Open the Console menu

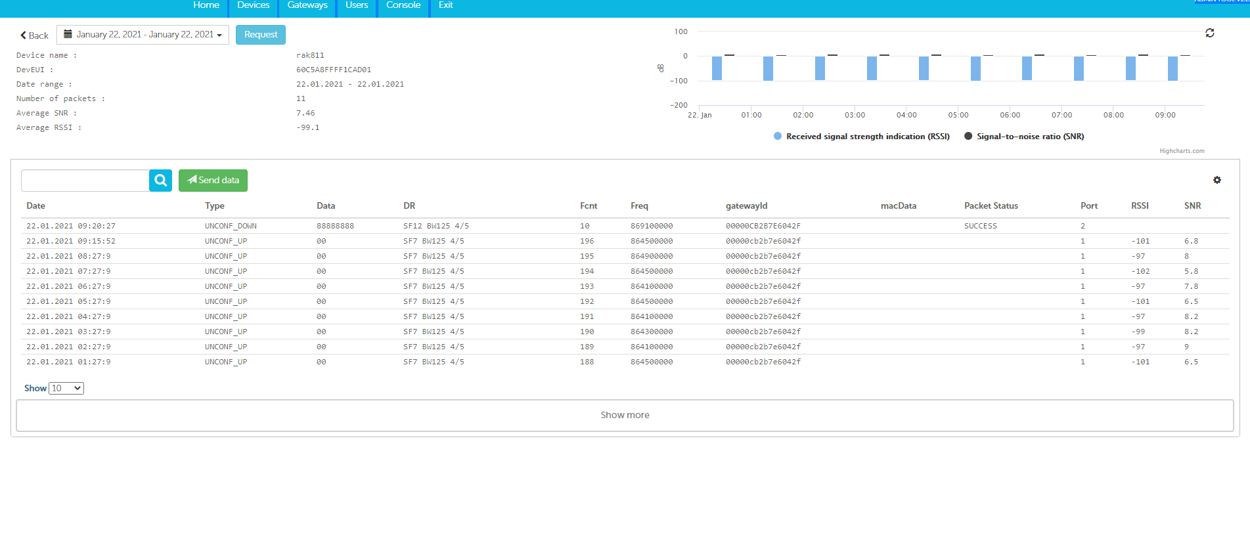pyautogui.click(x=403, y=5)
